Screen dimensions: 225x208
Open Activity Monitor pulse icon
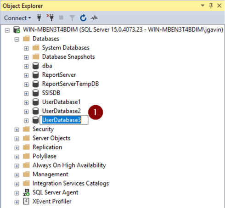pyautogui.click(x=94, y=18)
